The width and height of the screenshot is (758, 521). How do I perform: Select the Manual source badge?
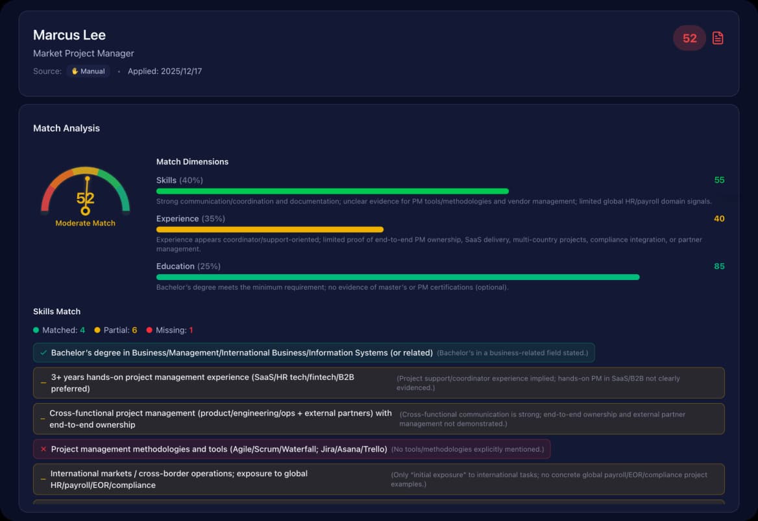(88, 71)
